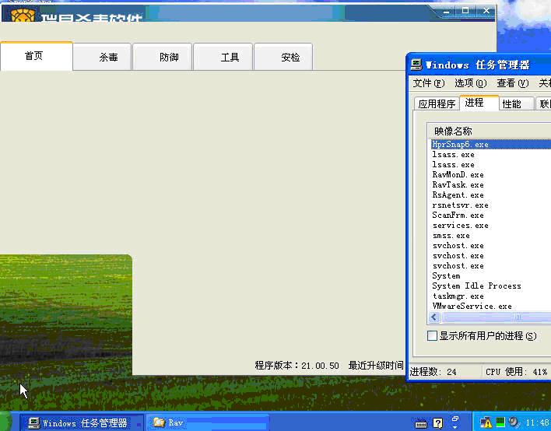Click the volume speaker tray icon
Screen dimensions: 551x431
pyautogui.click(x=514, y=422)
